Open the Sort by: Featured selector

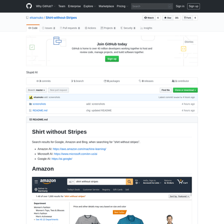[179, 196]
